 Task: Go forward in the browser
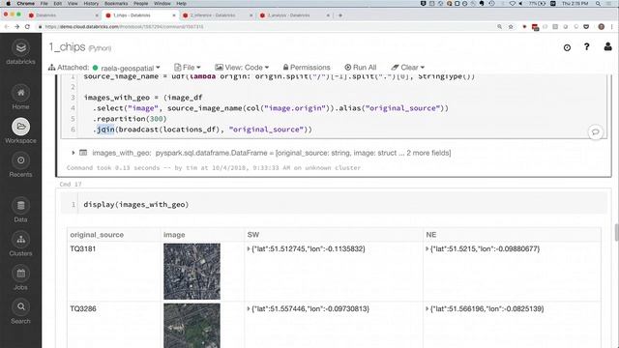point(16,27)
